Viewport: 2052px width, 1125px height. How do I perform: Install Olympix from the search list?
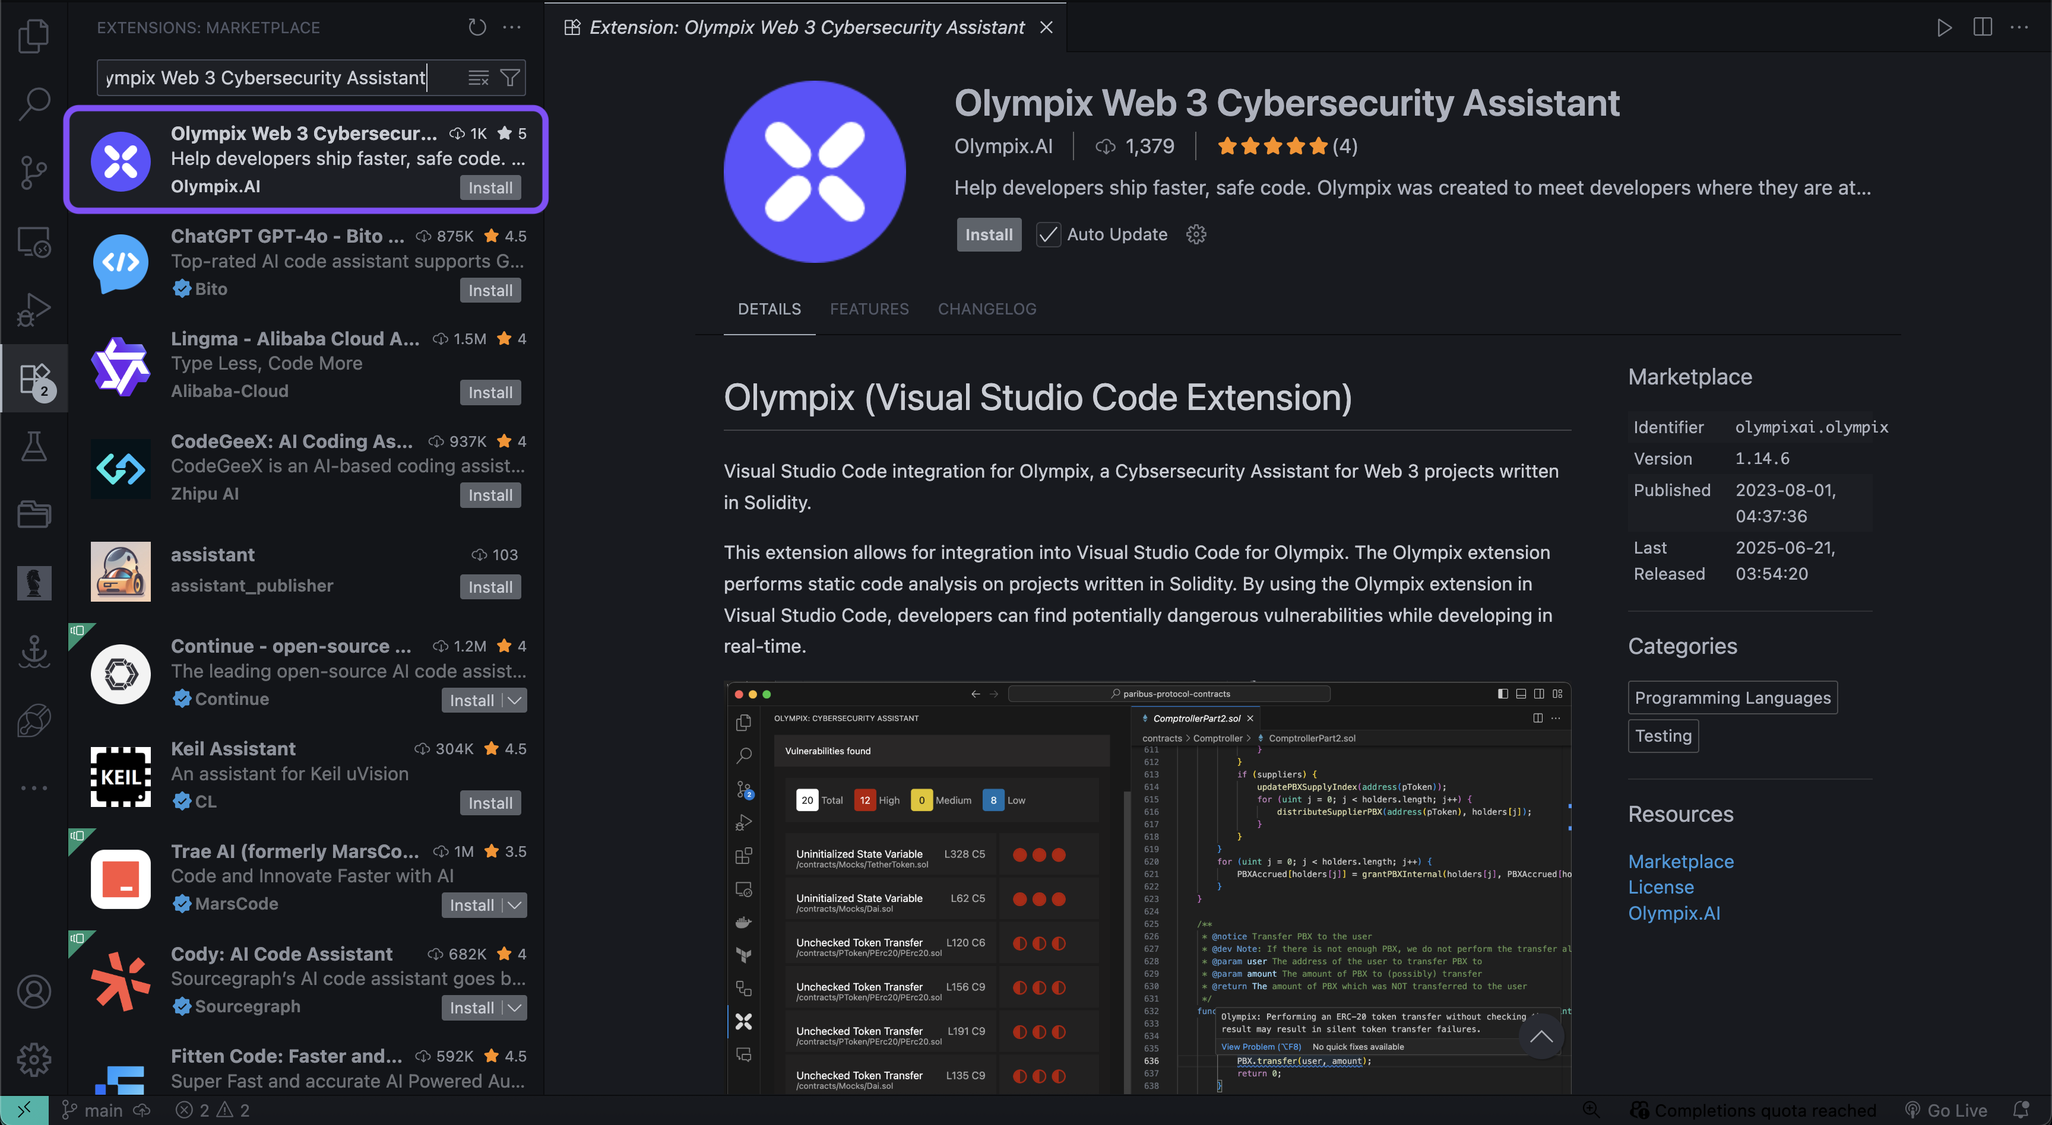tap(490, 188)
